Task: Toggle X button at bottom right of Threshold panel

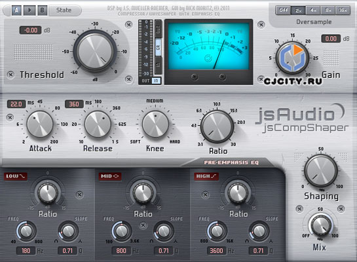Action: point(129,79)
